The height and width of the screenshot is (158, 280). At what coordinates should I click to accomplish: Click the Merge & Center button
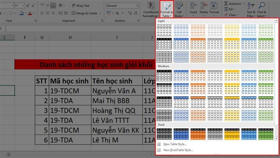click(x=85, y=13)
